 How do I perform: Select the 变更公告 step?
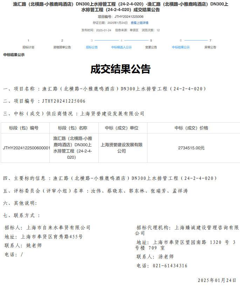pos(151,47)
